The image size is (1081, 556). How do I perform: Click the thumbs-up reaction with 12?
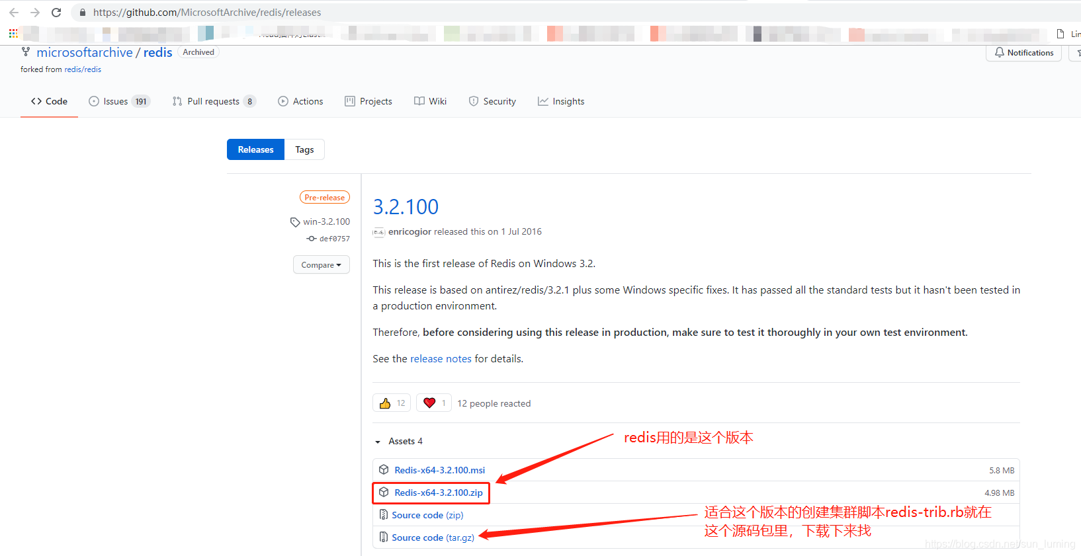(x=392, y=403)
